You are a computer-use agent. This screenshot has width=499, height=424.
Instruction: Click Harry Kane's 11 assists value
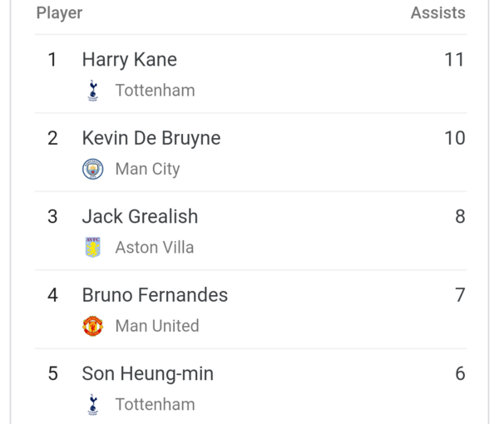[x=454, y=60]
